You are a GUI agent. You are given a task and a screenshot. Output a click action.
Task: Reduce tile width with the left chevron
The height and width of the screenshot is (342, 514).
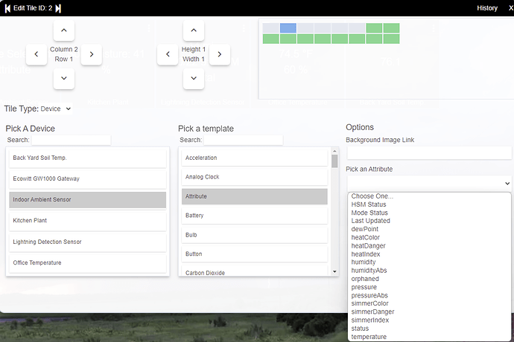coord(168,54)
